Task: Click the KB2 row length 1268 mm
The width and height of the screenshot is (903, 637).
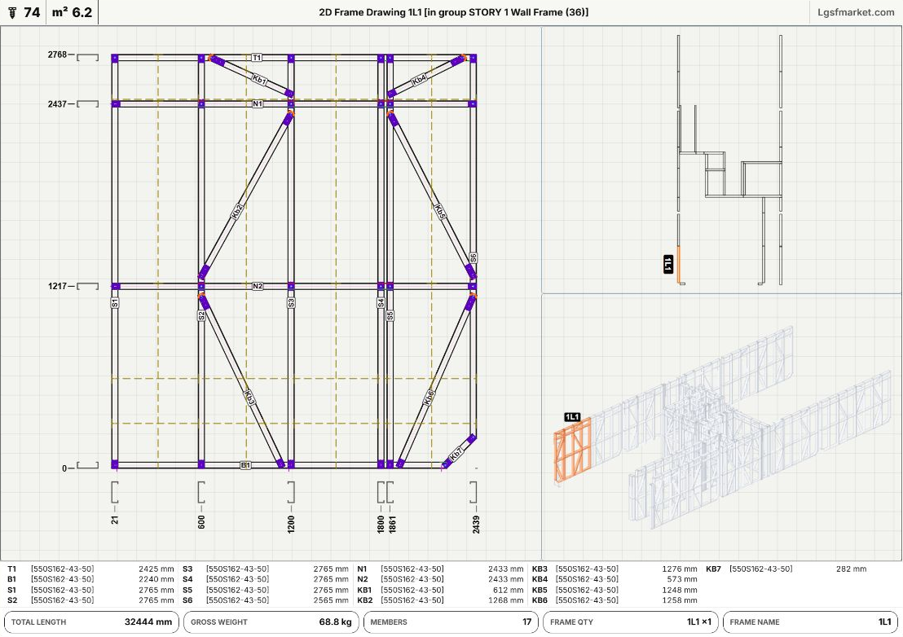Action: point(505,600)
